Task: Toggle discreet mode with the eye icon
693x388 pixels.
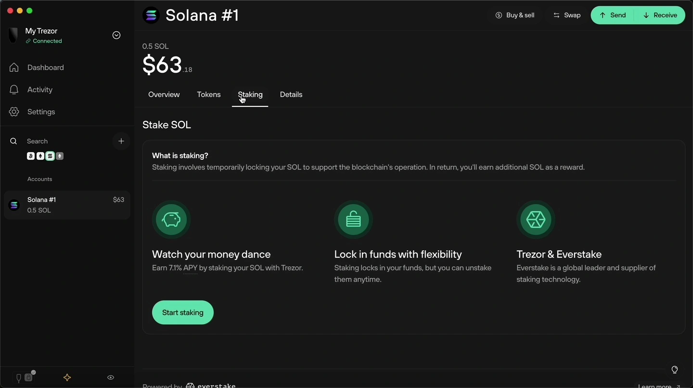Action: pyautogui.click(x=110, y=377)
